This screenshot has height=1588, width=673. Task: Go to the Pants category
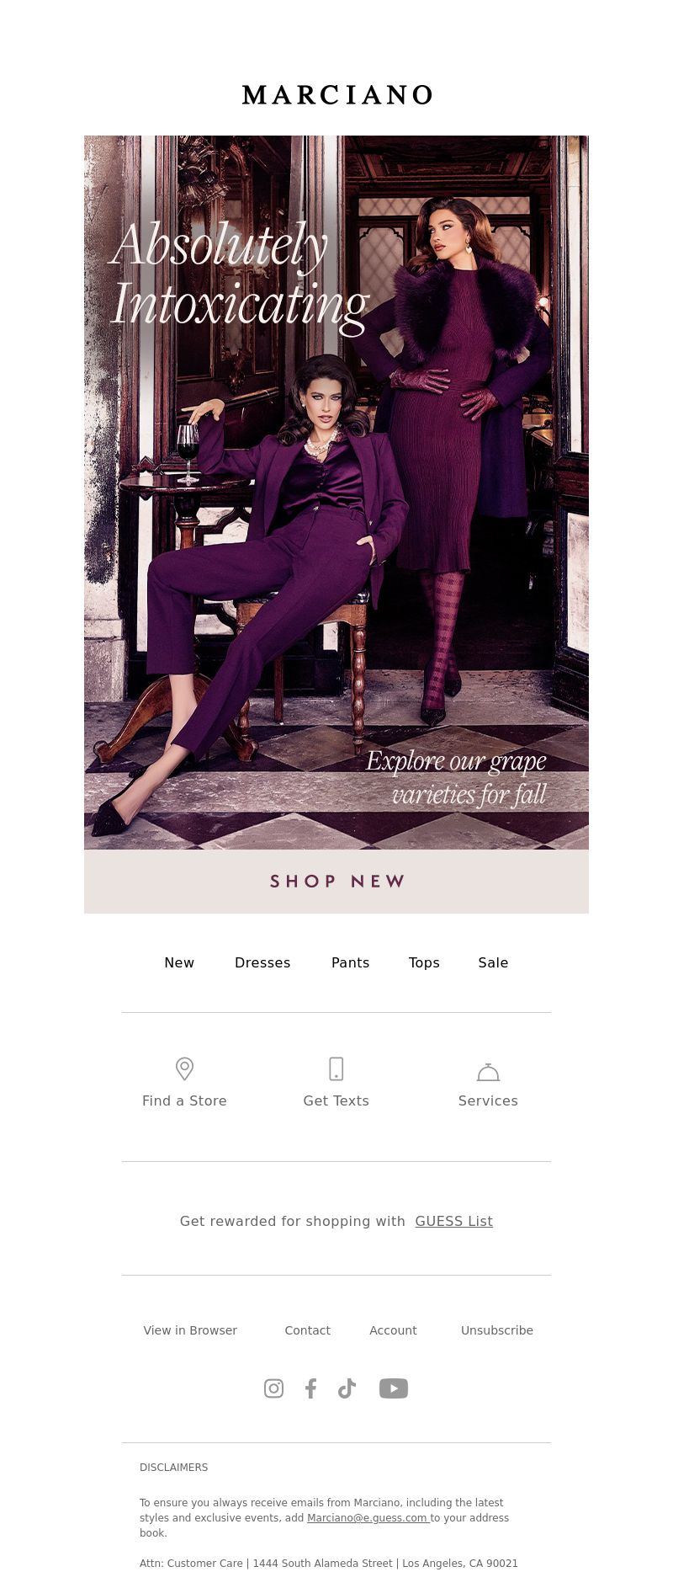(x=350, y=962)
